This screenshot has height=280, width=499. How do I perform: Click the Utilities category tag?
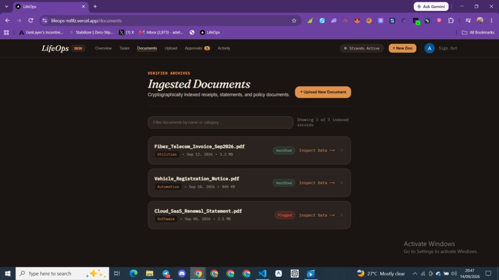pyautogui.click(x=167, y=155)
